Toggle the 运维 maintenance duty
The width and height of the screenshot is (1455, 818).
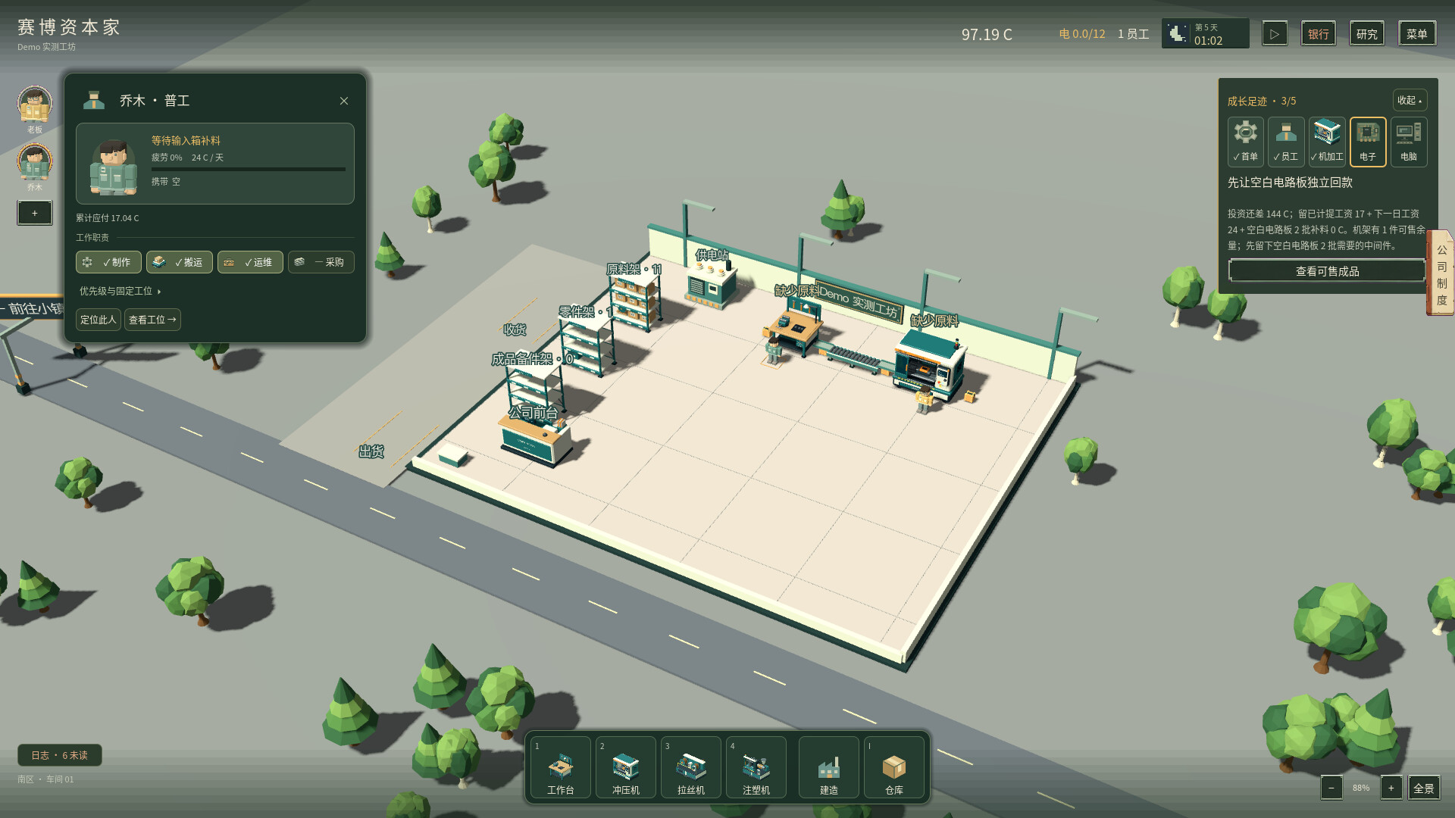pyautogui.click(x=250, y=262)
